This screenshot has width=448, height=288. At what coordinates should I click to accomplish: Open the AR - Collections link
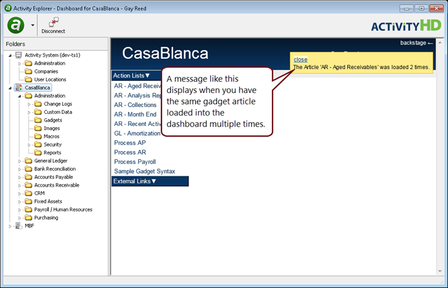click(135, 105)
